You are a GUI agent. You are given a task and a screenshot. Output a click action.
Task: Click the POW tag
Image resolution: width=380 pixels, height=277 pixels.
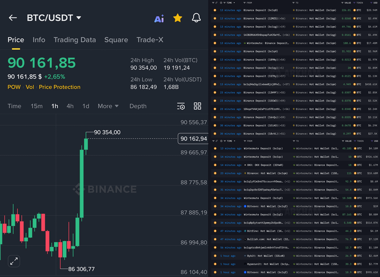[x=14, y=87]
